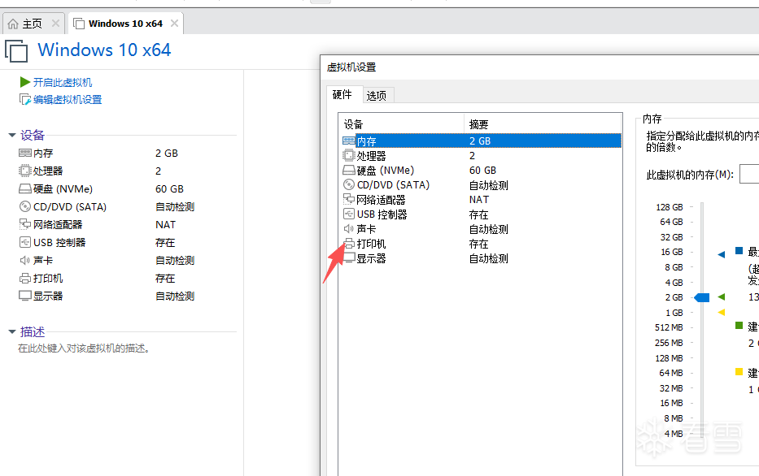The height and width of the screenshot is (476, 759).
Task: Click the sound card speaker icon in left panel
Action: tap(24, 260)
